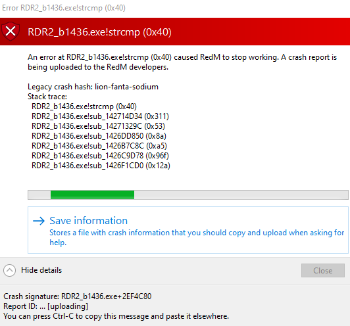This screenshot has width=350, height=326.
Task: Click stack entry sub_1426C9D78 (0x96f)
Action: (100, 155)
